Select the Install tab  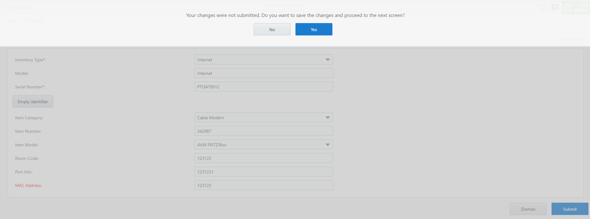(10, 21)
